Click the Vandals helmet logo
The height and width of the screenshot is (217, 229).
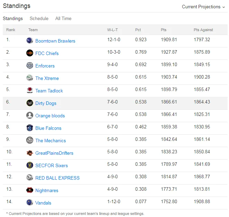click(30, 202)
